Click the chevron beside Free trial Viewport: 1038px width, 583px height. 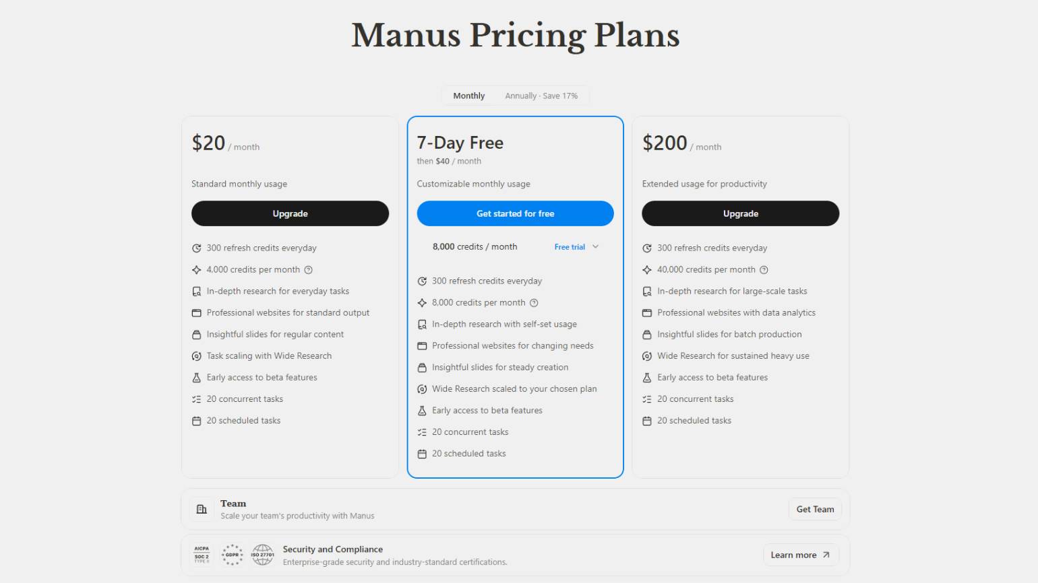click(x=596, y=247)
